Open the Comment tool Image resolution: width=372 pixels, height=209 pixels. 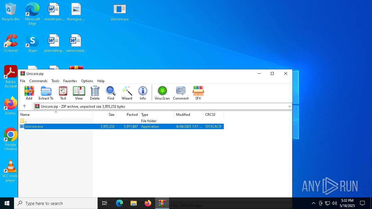181,93
